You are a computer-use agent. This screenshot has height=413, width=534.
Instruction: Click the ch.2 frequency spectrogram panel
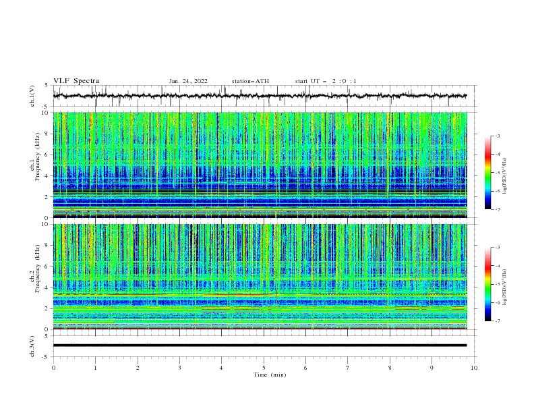(x=260, y=277)
